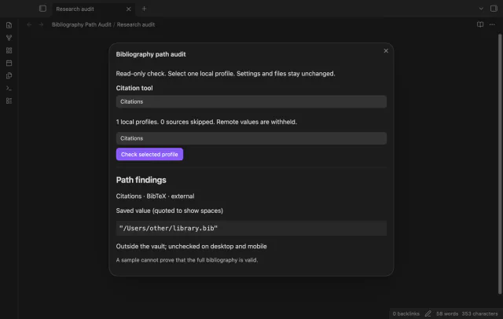Image resolution: width=503 pixels, height=319 pixels.
Task: Click the vertical scrollbar on the right
Action: tap(500, 163)
